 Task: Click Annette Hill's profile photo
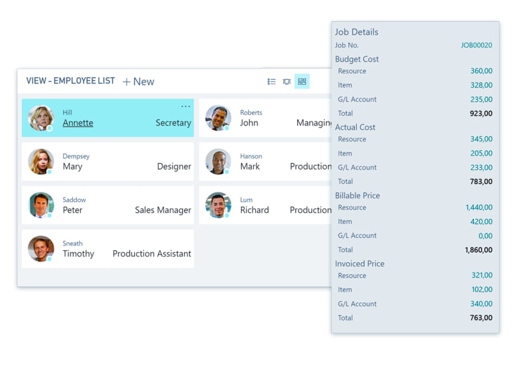click(x=41, y=118)
